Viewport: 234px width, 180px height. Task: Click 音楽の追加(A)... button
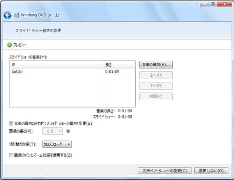[x=156, y=65]
